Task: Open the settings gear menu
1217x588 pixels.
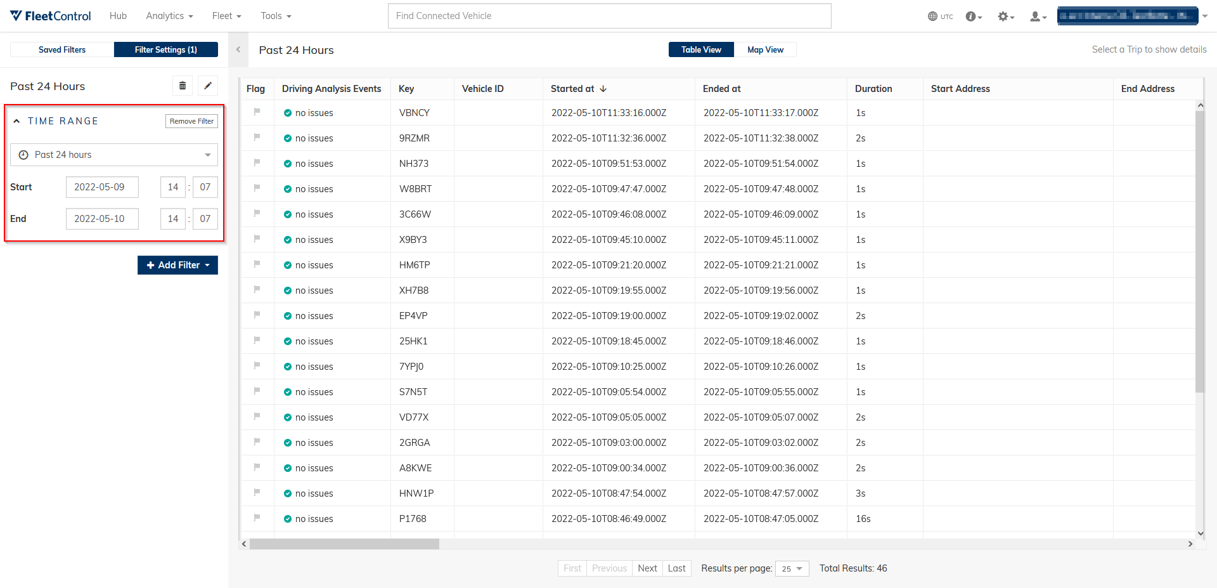Action: point(1006,16)
